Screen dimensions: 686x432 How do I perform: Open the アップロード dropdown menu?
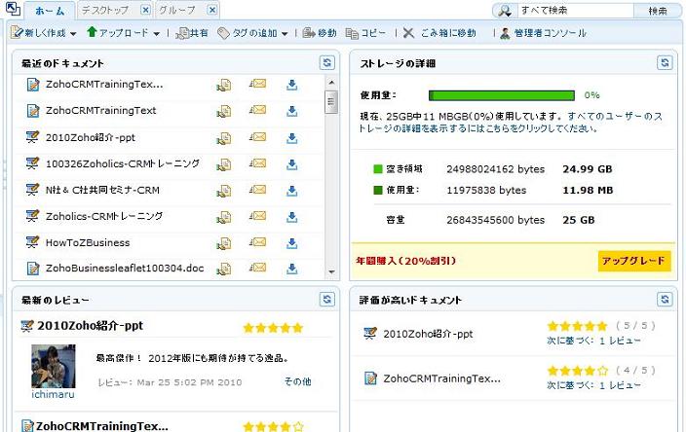click(156, 34)
